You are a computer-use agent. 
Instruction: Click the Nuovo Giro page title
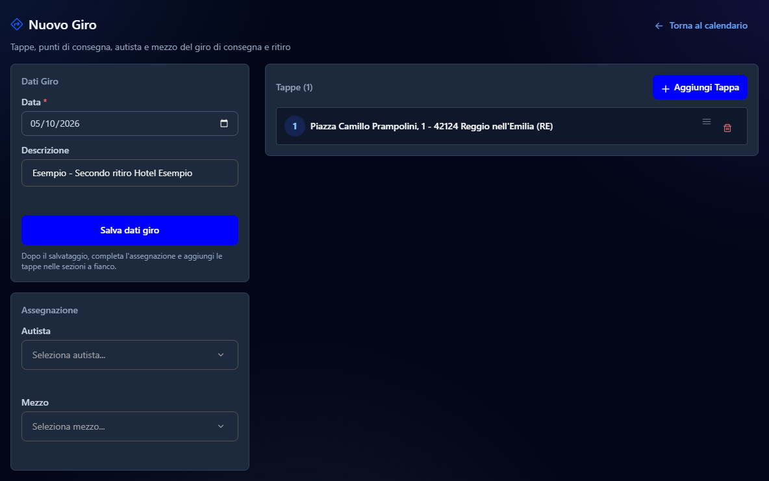pos(63,25)
